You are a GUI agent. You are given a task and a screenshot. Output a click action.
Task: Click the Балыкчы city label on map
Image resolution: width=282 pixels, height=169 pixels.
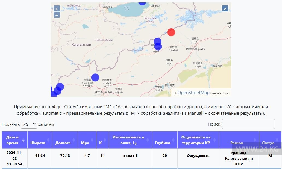tap(108, 7)
